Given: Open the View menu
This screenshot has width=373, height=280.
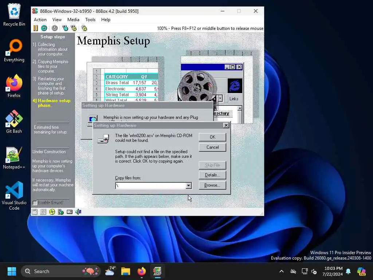Looking at the screenshot, I should (x=57, y=20).
